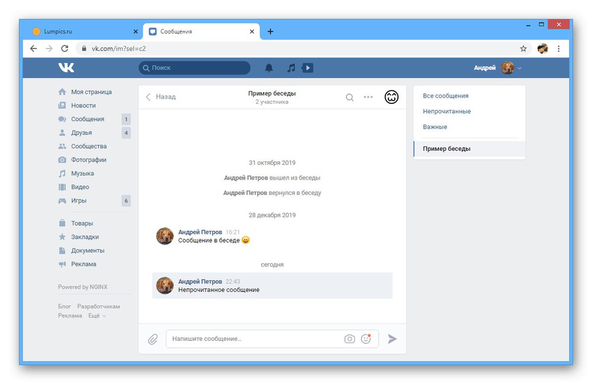The height and width of the screenshot is (384, 592).
Task: Reload the page with refresh icon
Action: (65, 48)
